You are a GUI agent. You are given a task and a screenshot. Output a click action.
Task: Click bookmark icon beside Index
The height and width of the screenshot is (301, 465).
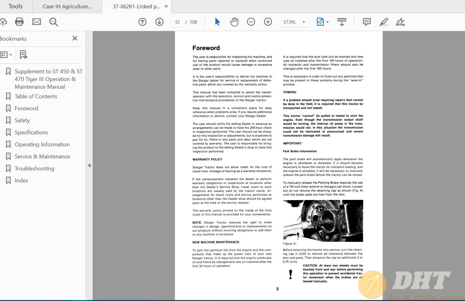tap(8, 181)
